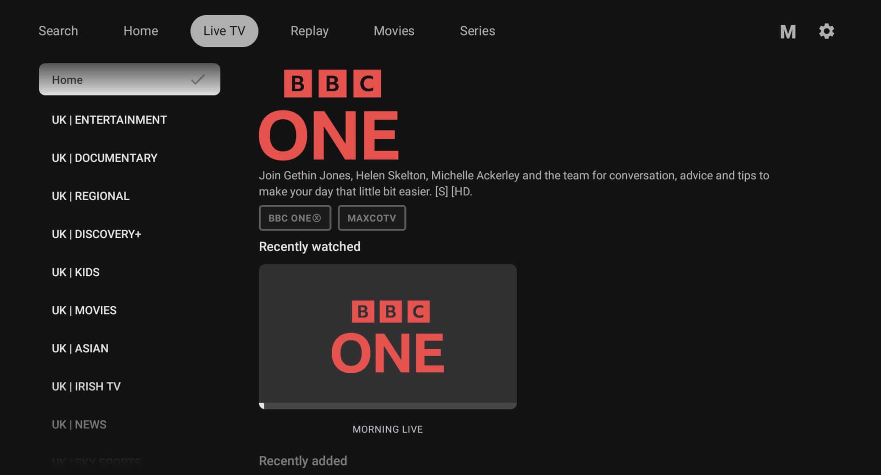Open the UK | ASIAN category
Screen dimensions: 881x475
pyautogui.click(x=80, y=348)
